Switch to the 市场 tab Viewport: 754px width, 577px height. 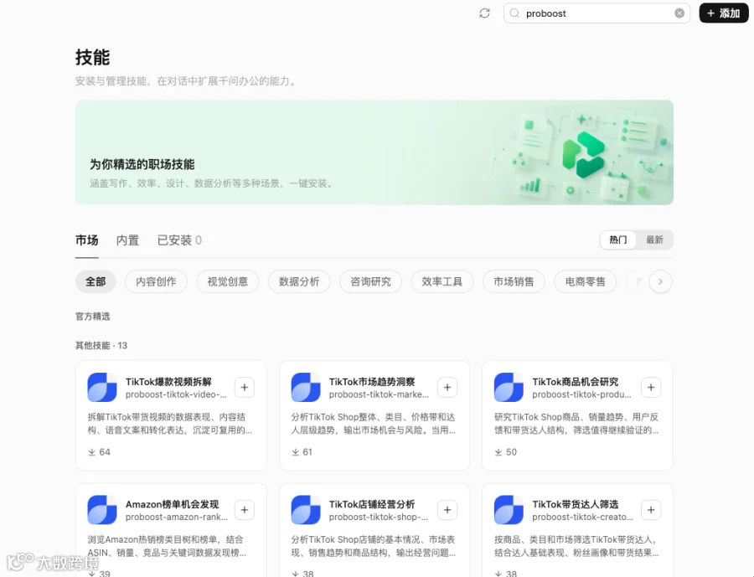86,240
